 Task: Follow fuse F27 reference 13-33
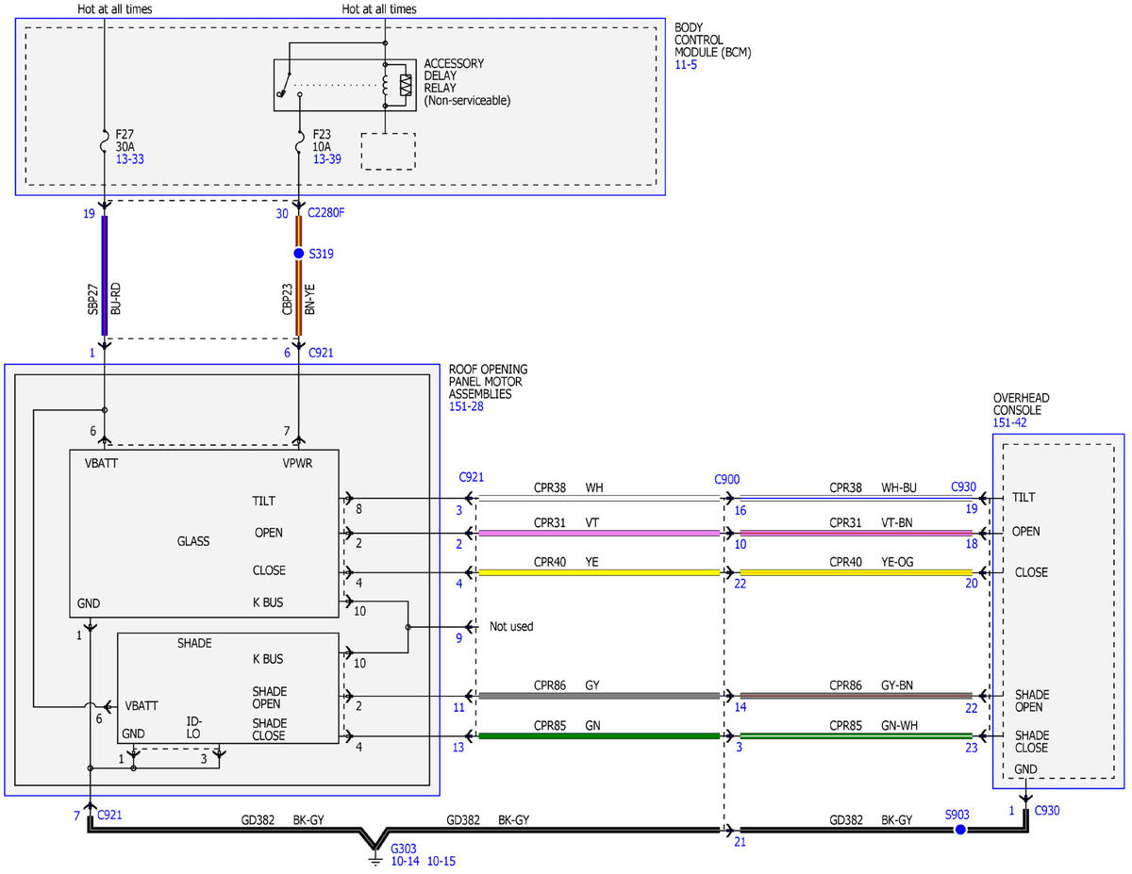129,159
